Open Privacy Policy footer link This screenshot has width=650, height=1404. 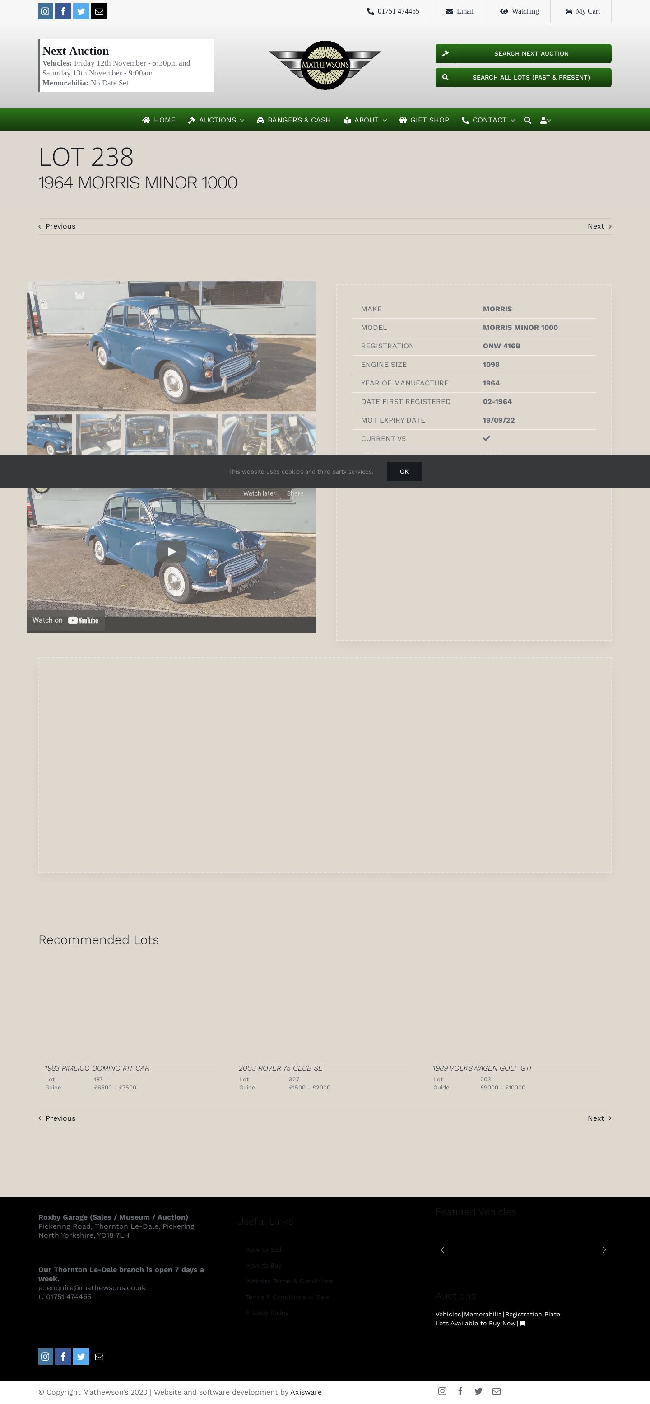point(267,1312)
